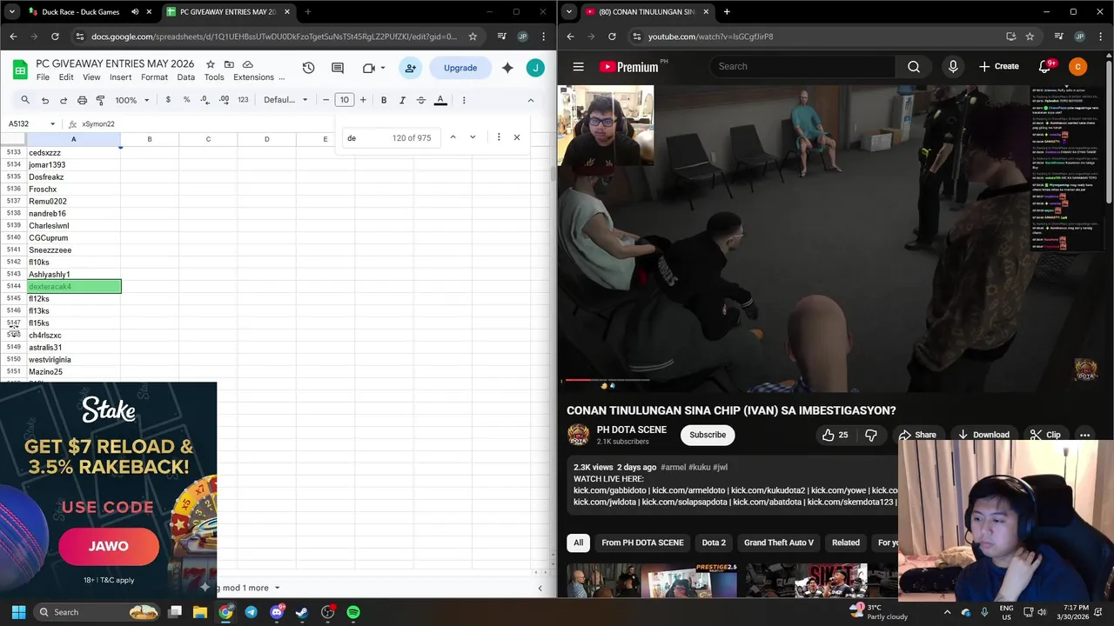The image size is (1114, 626).
Task: Open the zoom 100% dropdown
Action: click(133, 100)
